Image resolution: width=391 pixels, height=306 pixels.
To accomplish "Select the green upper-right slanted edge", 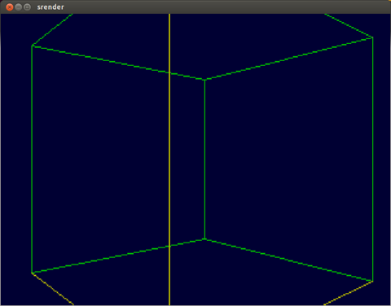I will (288, 59).
